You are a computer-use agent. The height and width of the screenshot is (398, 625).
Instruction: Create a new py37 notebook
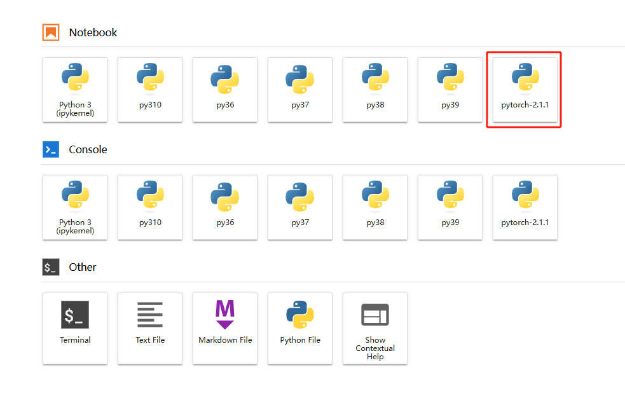point(299,90)
